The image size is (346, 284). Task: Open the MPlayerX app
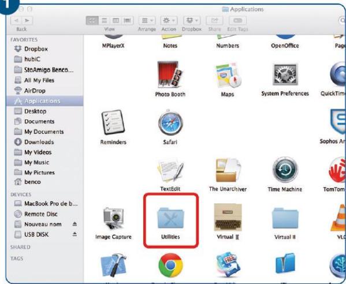[113, 46]
